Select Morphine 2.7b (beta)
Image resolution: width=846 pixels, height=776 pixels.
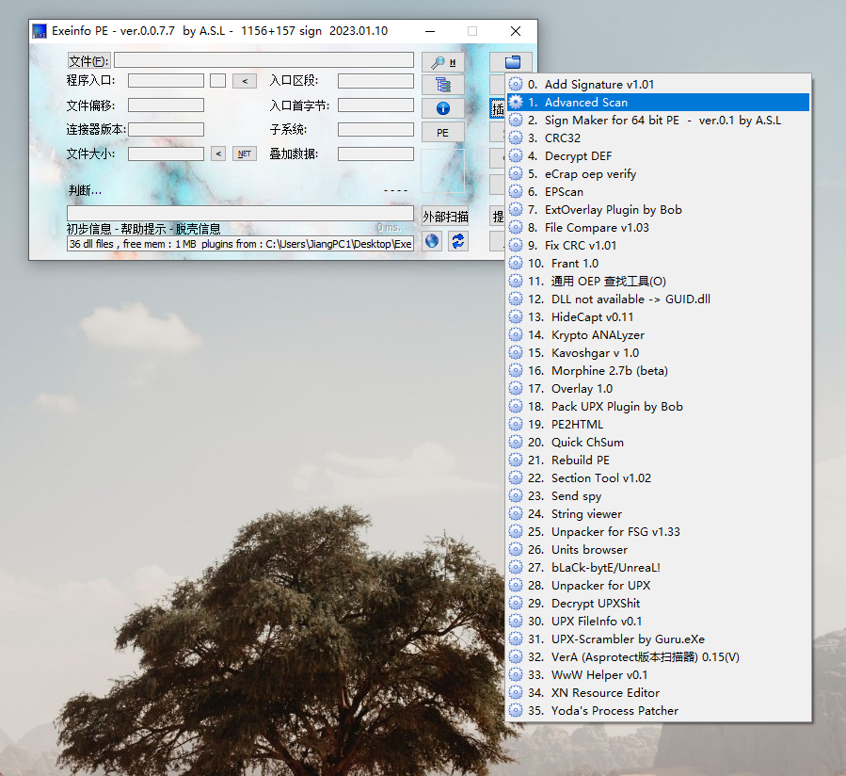(x=658, y=370)
